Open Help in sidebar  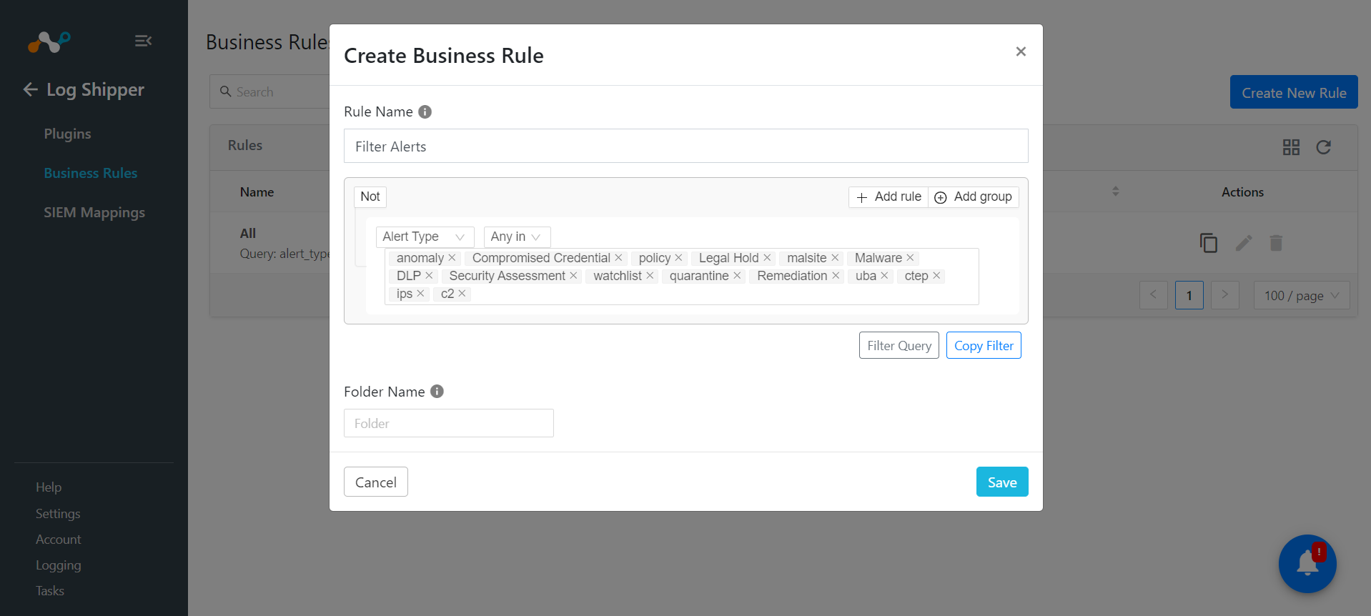click(49, 487)
